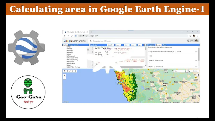Screen dimensions: 215x121
Task: Open the RainAnnual script file
Action: [x=71, y=56]
